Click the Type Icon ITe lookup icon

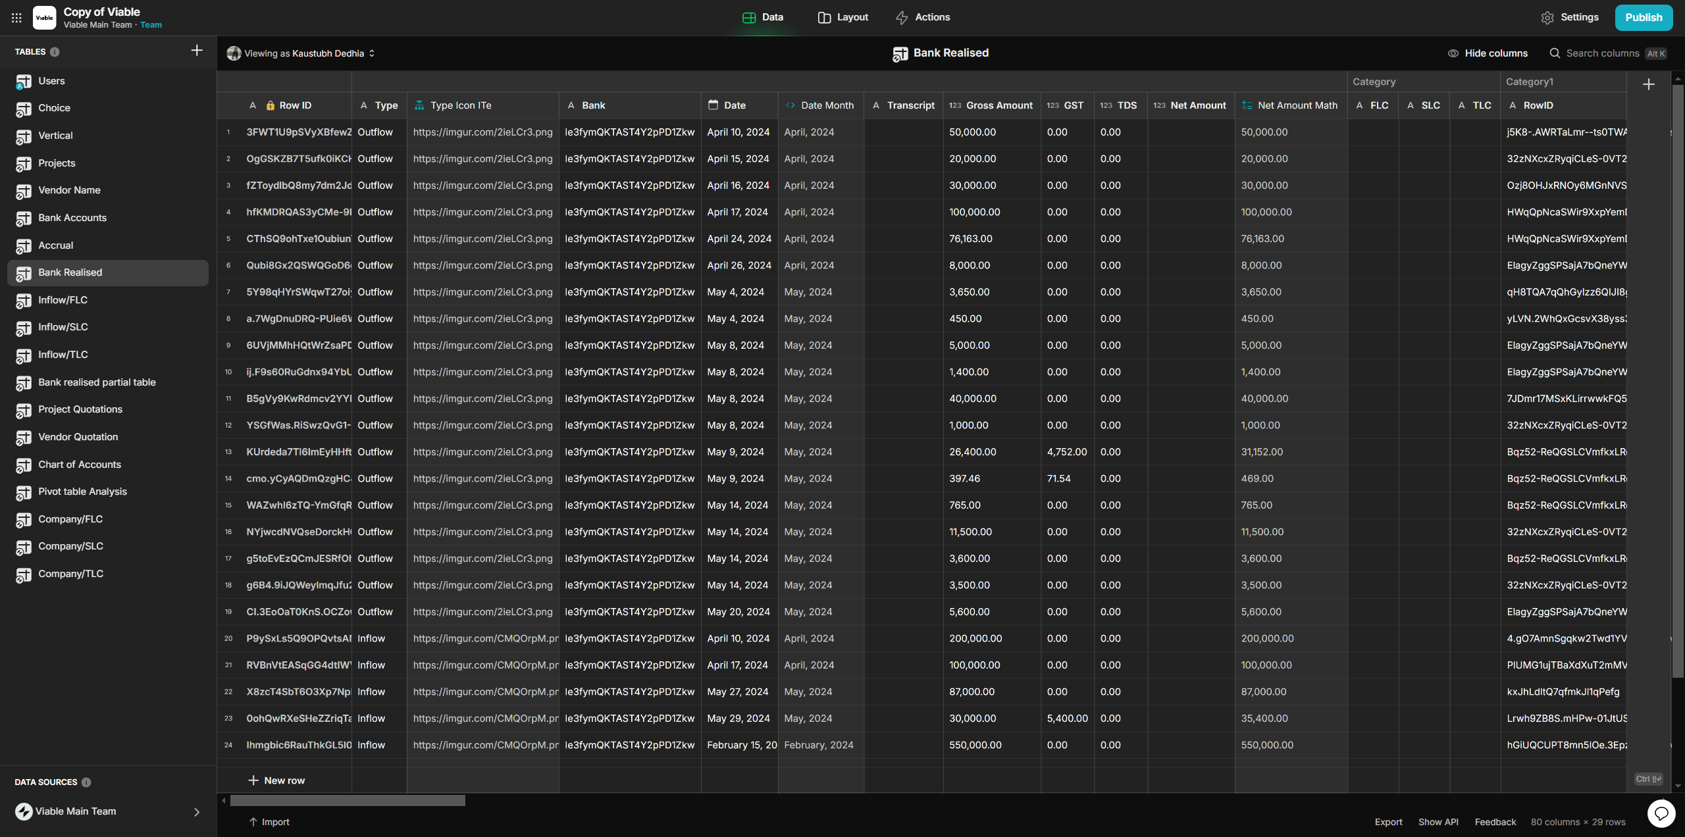tap(419, 105)
